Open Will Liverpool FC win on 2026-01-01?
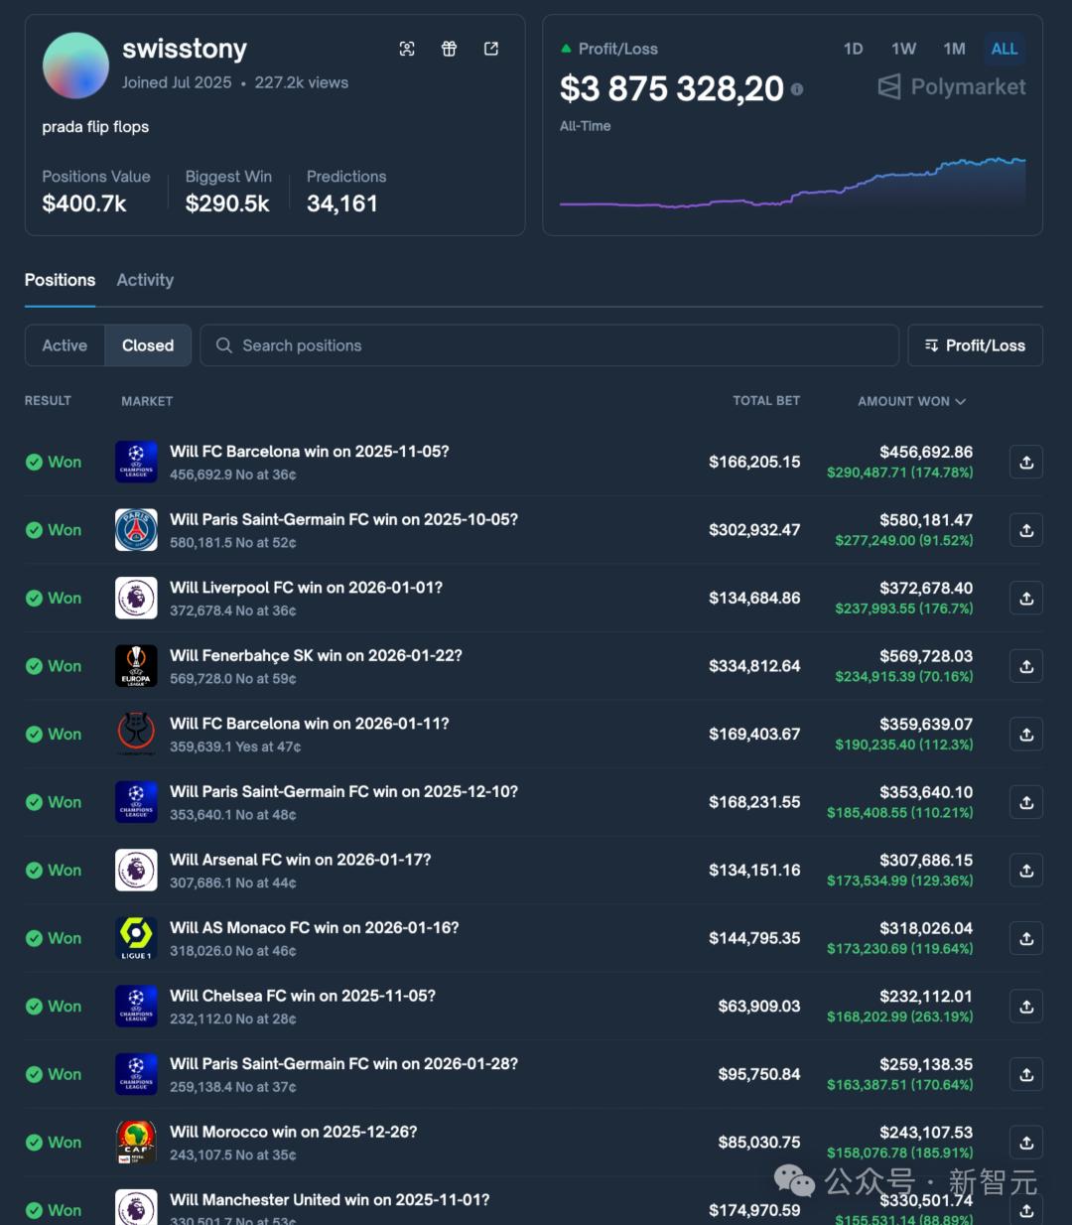 306,588
